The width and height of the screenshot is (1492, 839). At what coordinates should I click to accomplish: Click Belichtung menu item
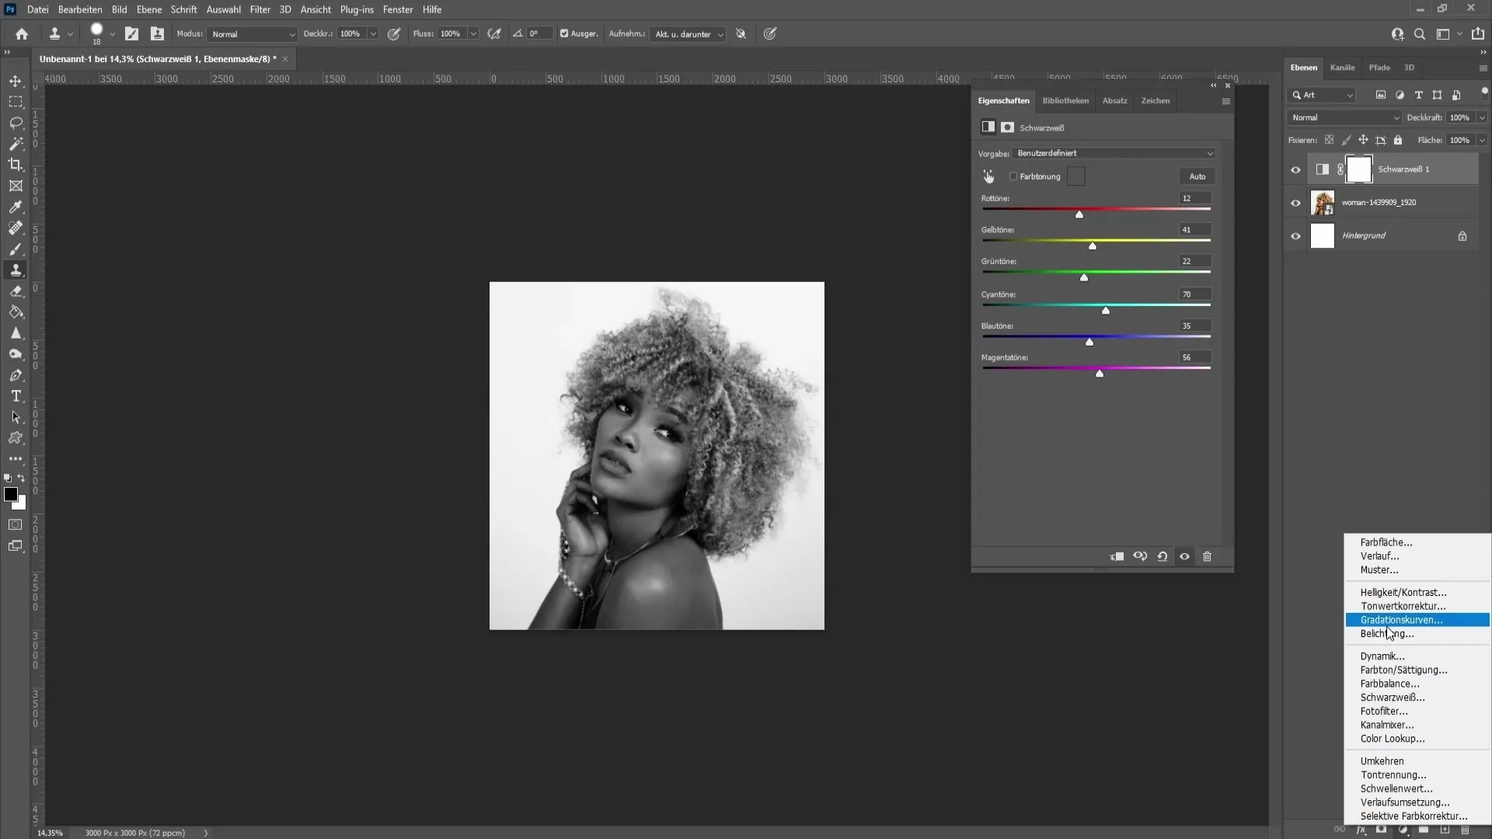pos(1390,633)
